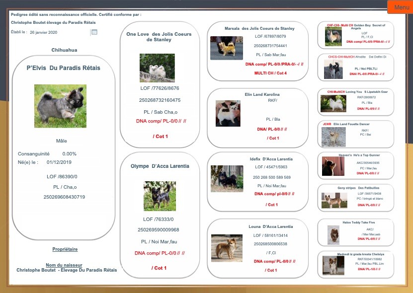Click Idefix D'Acca Larentia photo
The height and width of the screenshot is (293, 413).
(227, 178)
